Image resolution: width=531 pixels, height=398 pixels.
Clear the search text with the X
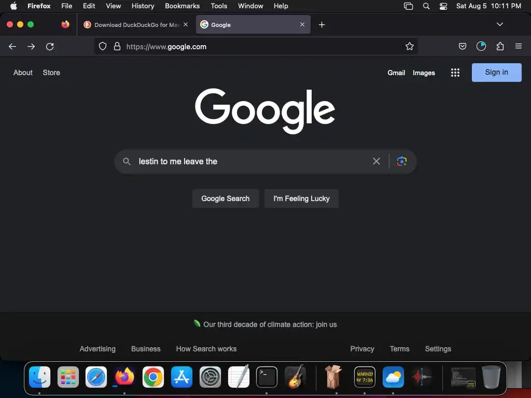[376, 162]
